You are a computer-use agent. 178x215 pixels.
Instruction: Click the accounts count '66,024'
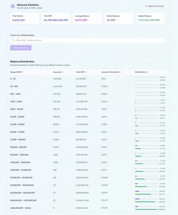(x=56, y=124)
